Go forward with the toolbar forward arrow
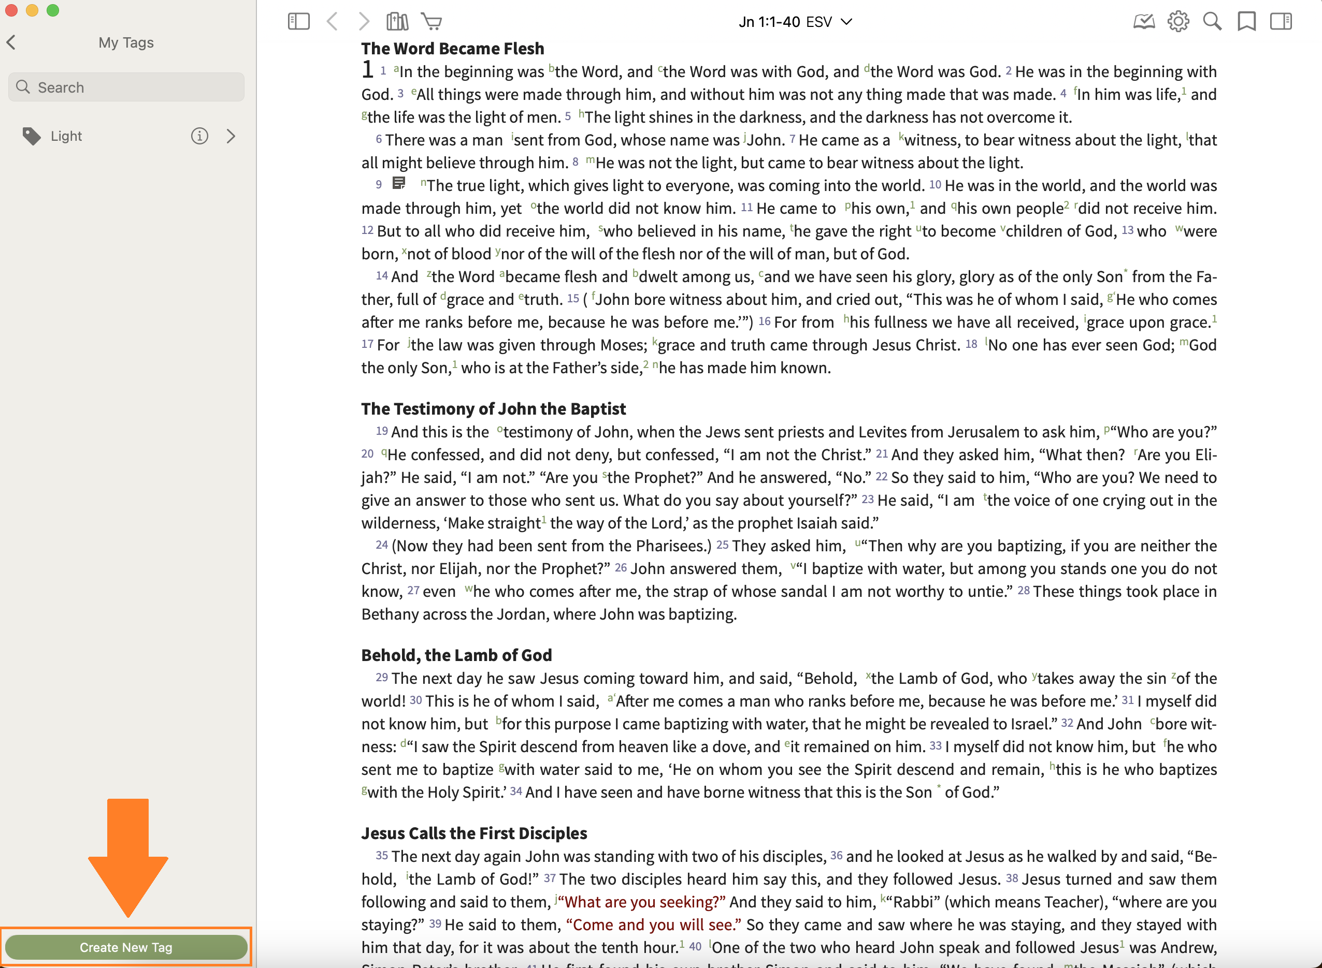The image size is (1322, 968). pyautogui.click(x=364, y=22)
